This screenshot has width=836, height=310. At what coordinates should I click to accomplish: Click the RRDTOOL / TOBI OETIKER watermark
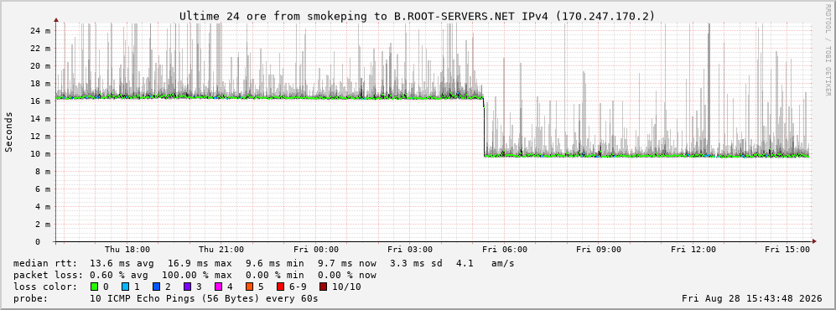point(828,50)
